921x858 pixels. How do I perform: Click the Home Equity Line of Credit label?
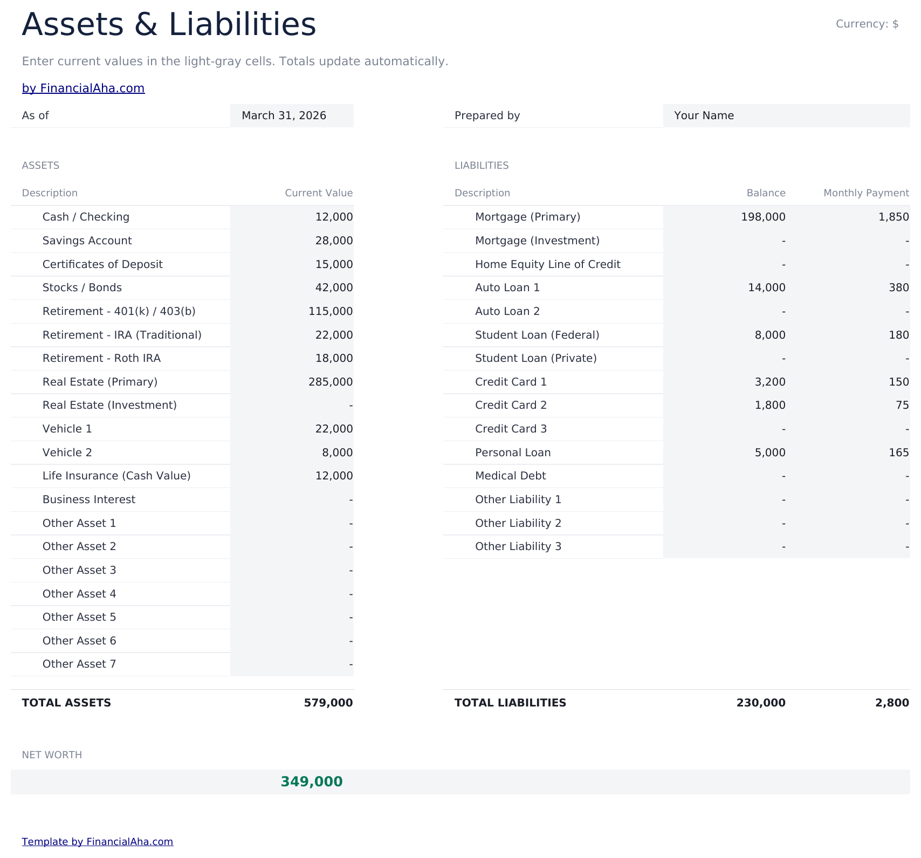click(548, 264)
